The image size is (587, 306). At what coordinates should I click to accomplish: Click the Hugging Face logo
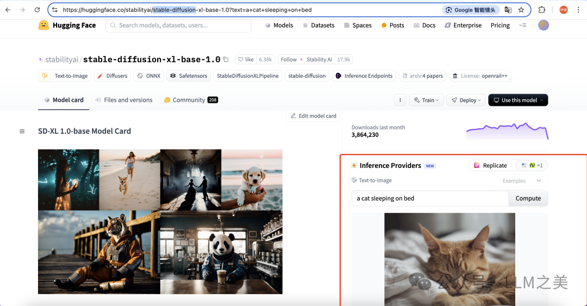tap(67, 25)
